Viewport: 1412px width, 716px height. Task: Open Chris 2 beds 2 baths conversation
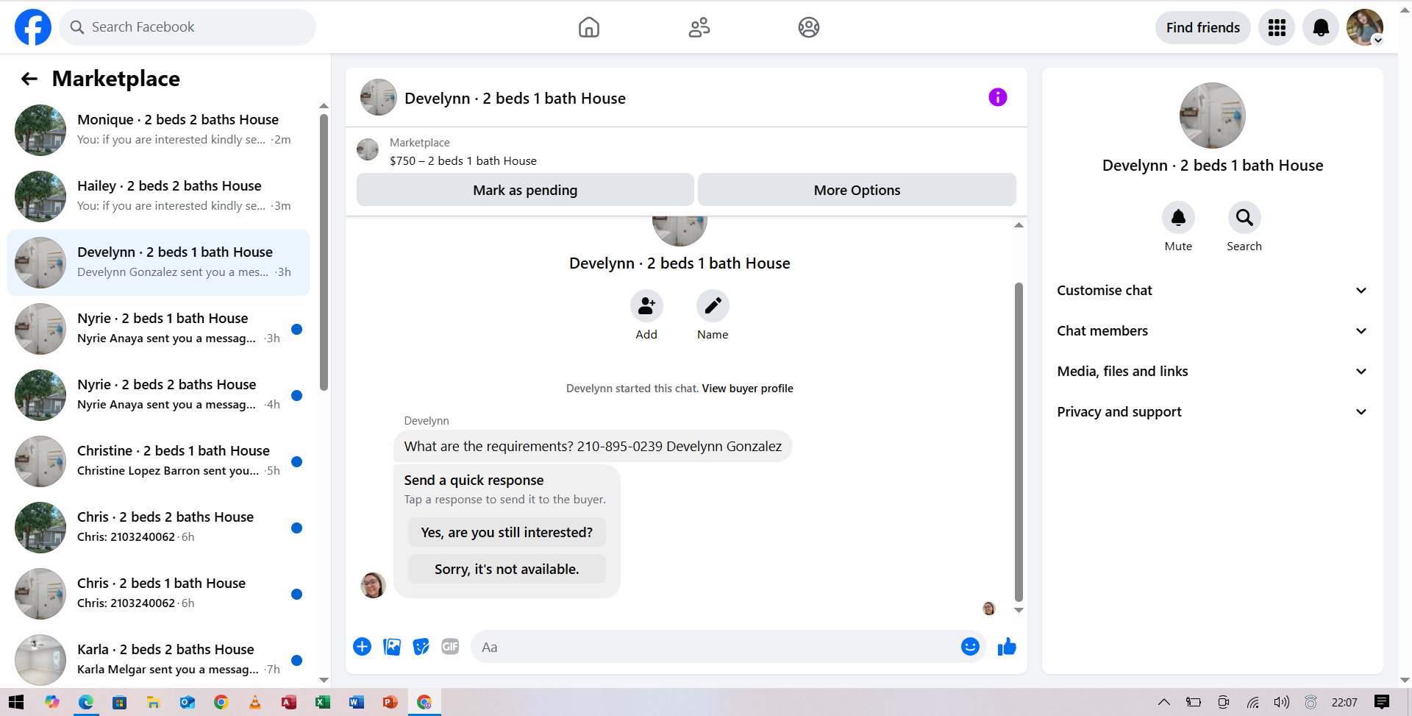(x=158, y=528)
